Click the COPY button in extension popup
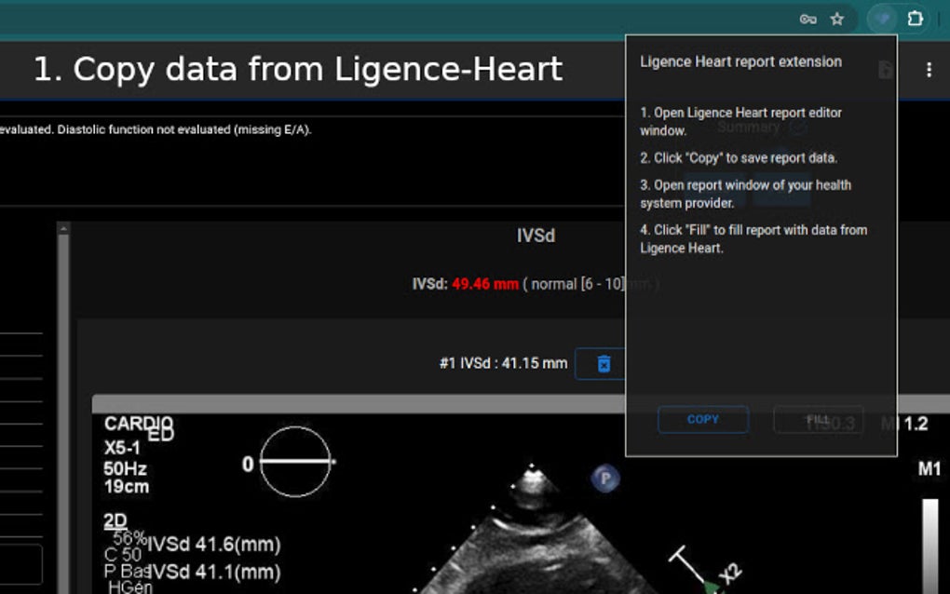The image size is (950, 594). [703, 420]
